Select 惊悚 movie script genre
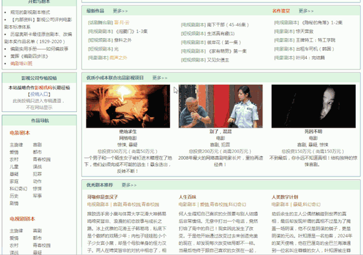The image size is (363, 255). [x=38, y=189]
